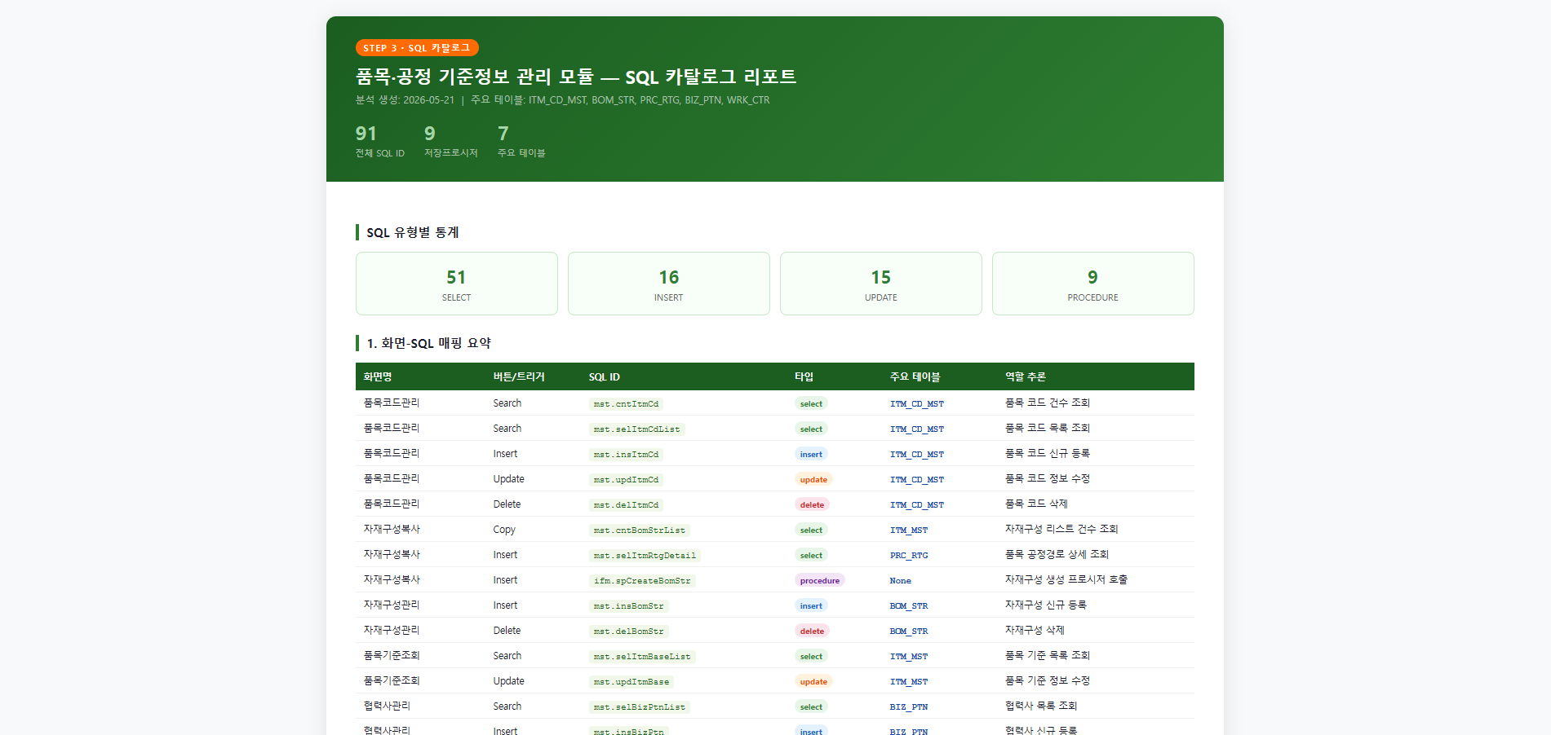This screenshot has width=1551, height=735.
Task: Open the 9 PROCEDURE stat card
Action: point(1093,284)
